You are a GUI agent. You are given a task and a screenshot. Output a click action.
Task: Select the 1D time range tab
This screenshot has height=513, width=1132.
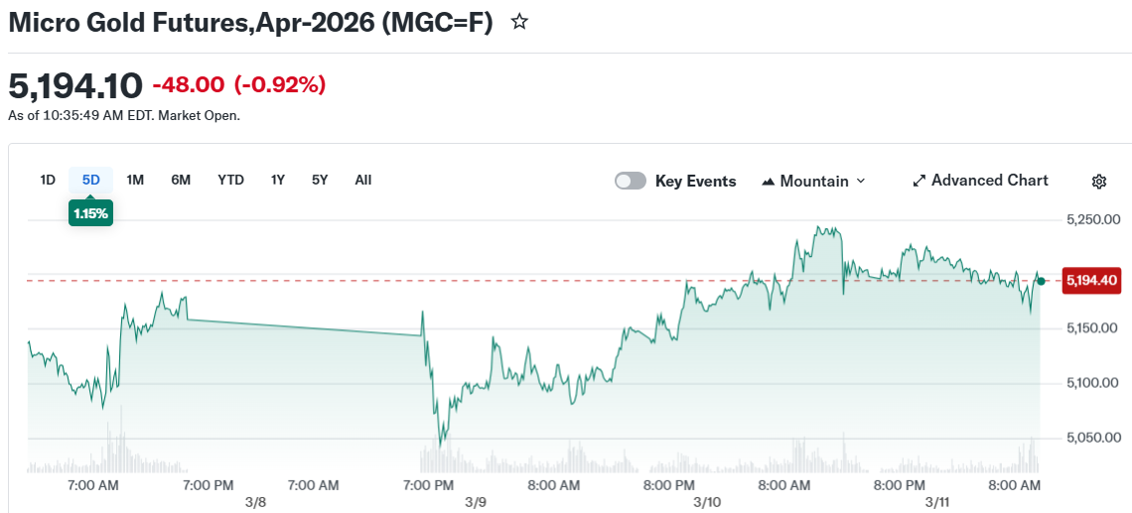tap(48, 180)
